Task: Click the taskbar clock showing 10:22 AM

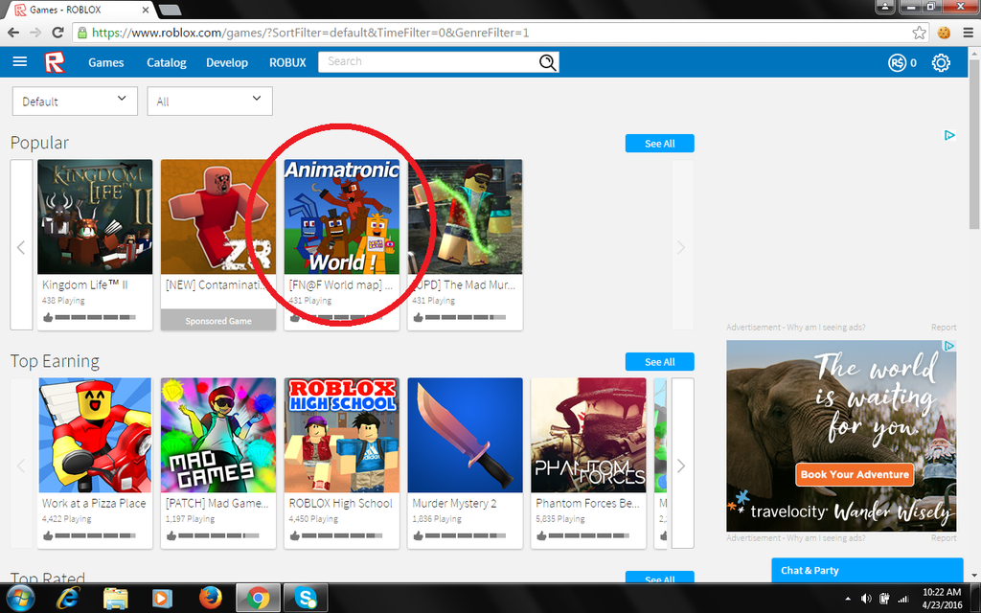Action: tap(942, 599)
